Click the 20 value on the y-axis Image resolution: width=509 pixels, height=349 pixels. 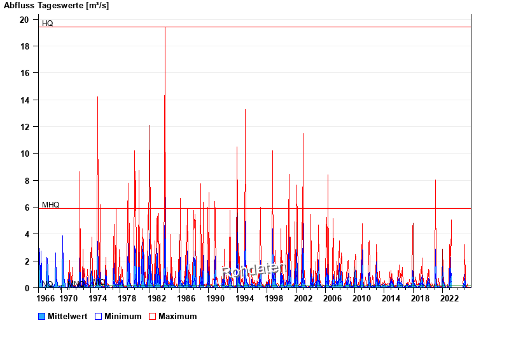pyautogui.click(x=24, y=20)
